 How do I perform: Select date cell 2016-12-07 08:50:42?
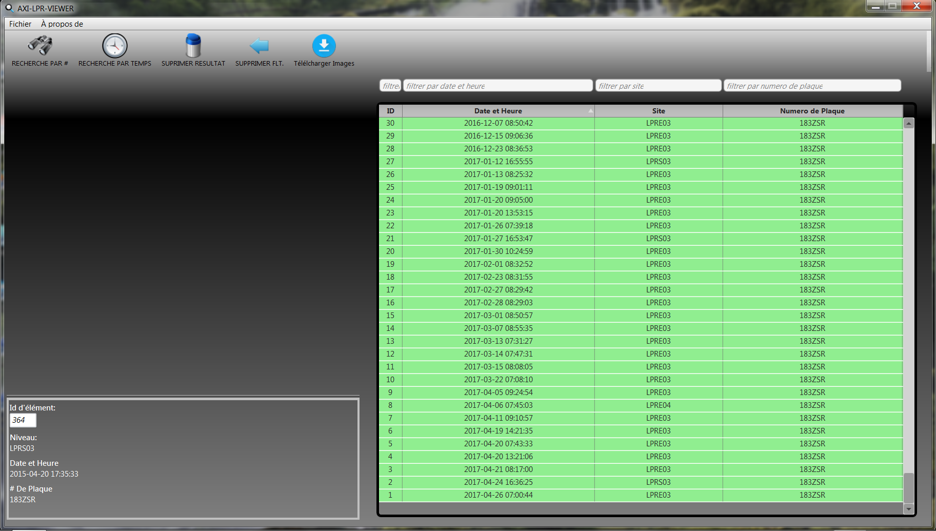(499, 123)
